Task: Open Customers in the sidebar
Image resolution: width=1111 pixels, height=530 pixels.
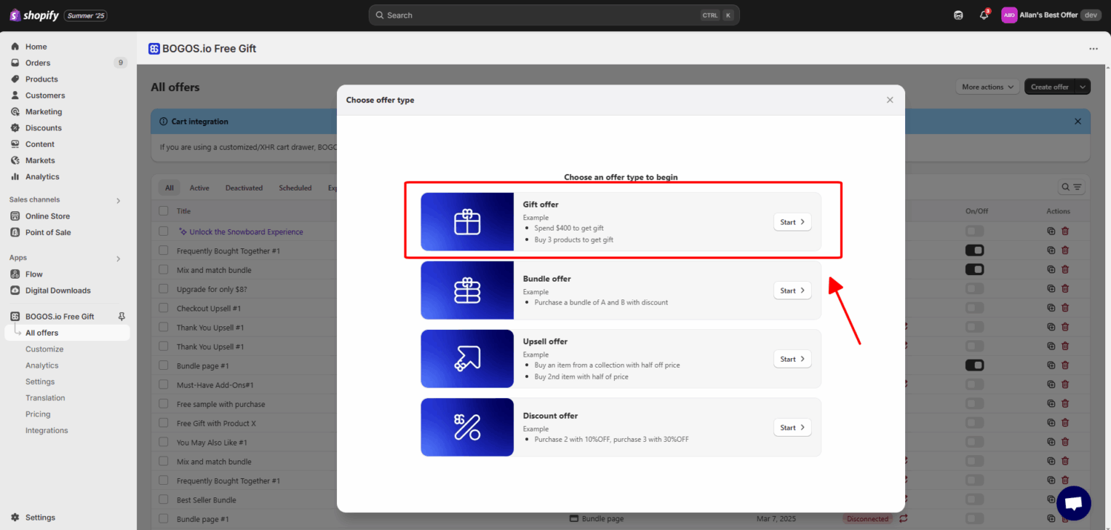Action: pyautogui.click(x=45, y=96)
